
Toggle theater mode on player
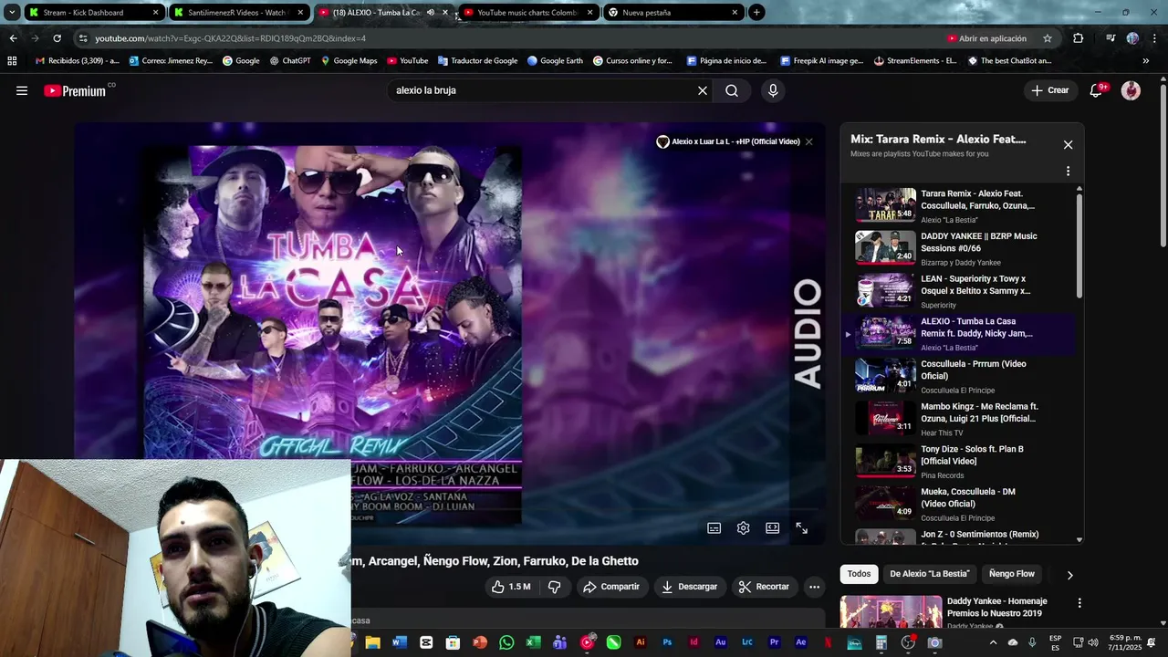coord(773,528)
